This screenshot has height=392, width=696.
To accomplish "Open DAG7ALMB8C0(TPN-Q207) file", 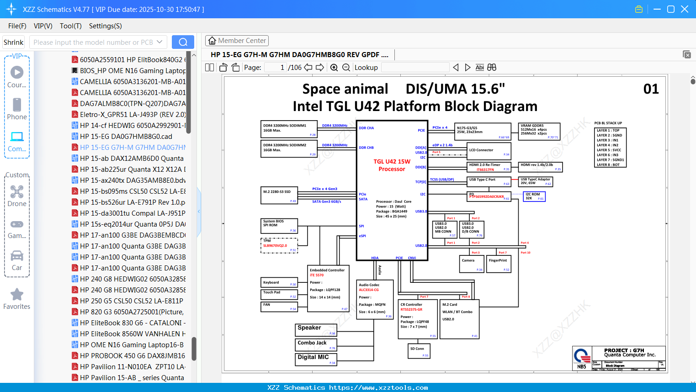I will 128,103.
